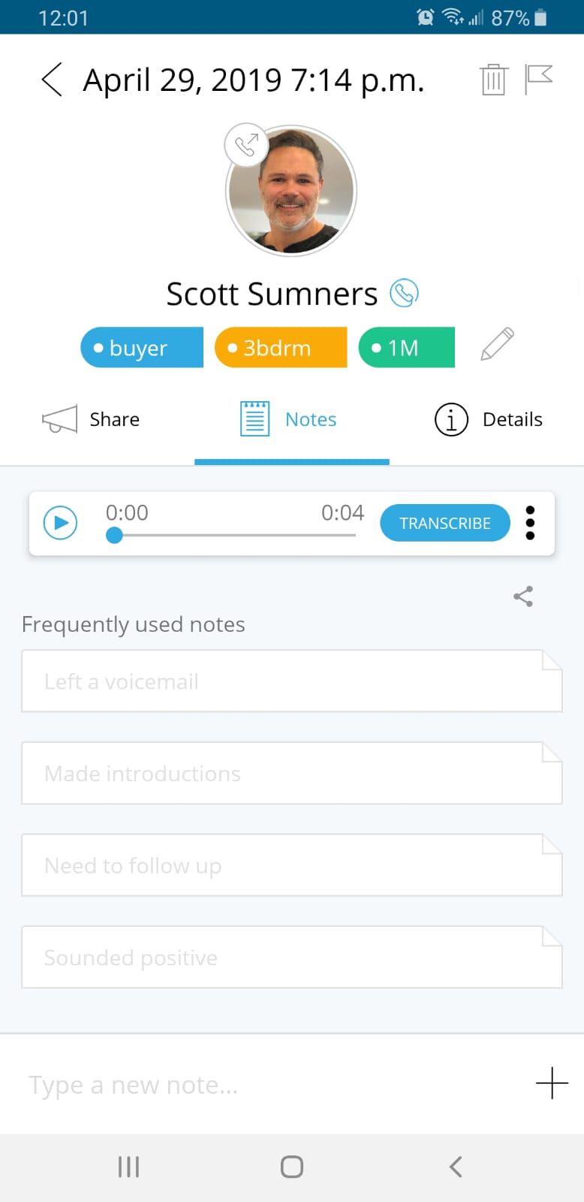584x1202 pixels.
Task: Select the phone icon beside Scott Sumners
Action: [x=404, y=294]
